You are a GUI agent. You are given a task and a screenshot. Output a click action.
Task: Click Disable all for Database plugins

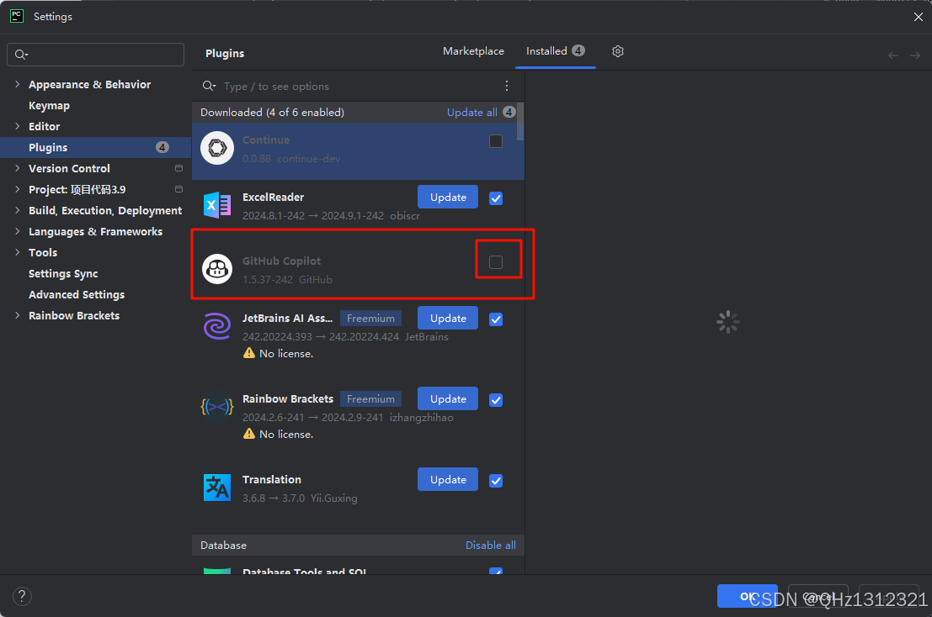[490, 546]
